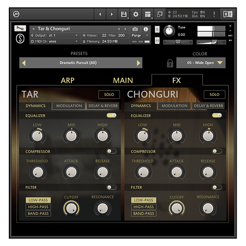
Task: Switch to the ARP tab
Action: 67,81
